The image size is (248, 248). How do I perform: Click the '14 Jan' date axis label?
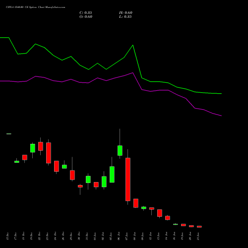[x=166, y=236]
